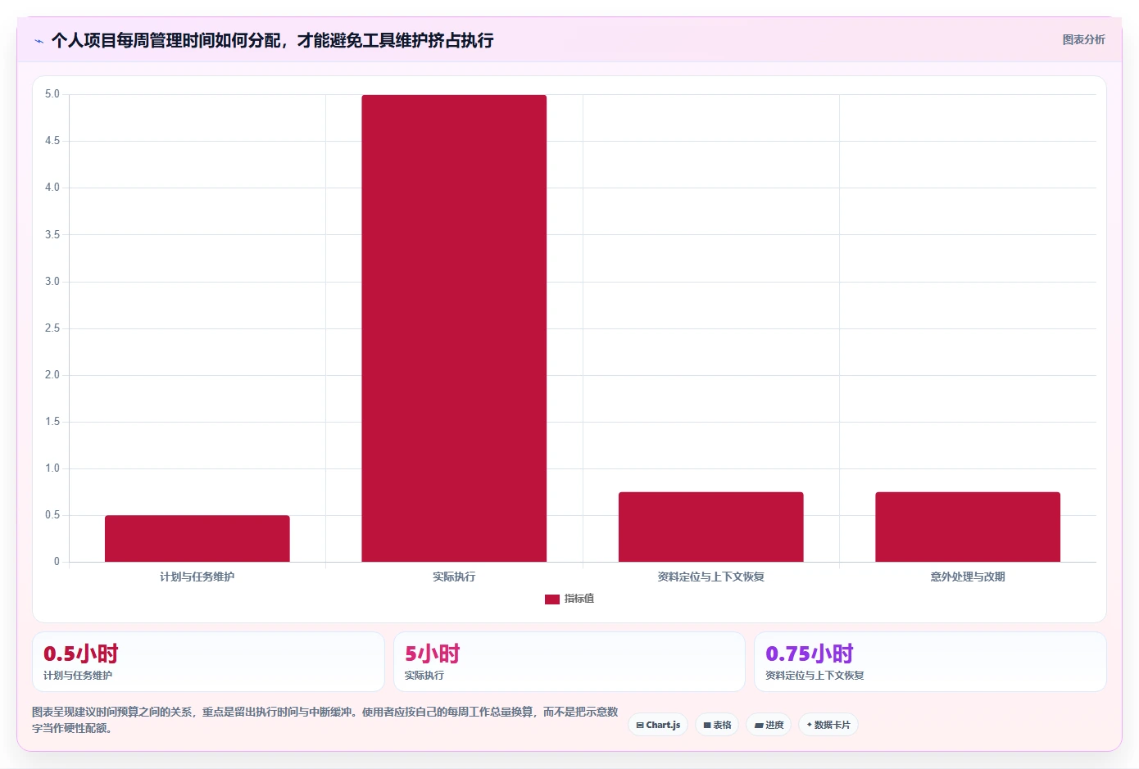This screenshot has height=769, width=1139.
Task: Click the y-axis value 1.0
Action: click(52, 468)
